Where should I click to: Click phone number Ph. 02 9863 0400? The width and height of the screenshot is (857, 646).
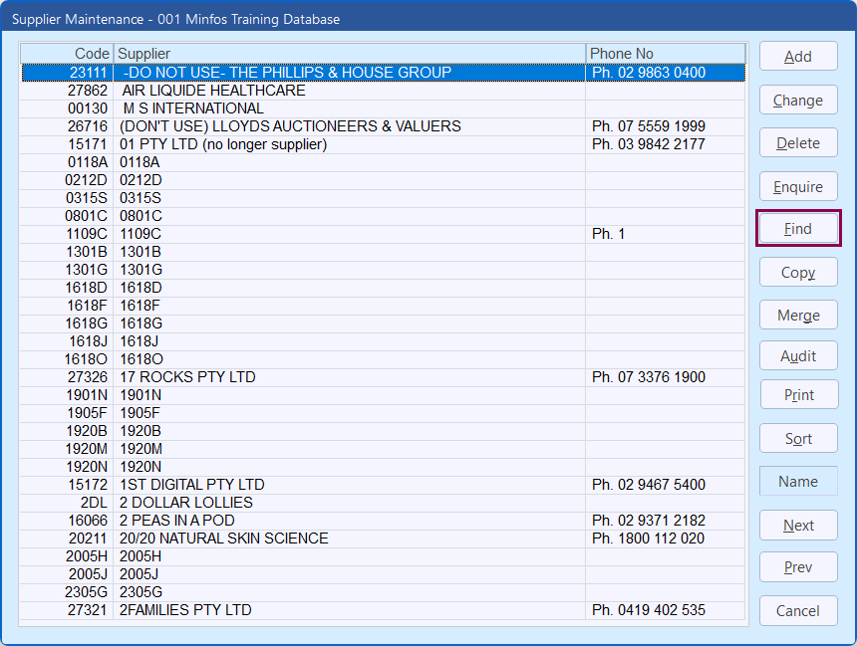tap(649, 73)
